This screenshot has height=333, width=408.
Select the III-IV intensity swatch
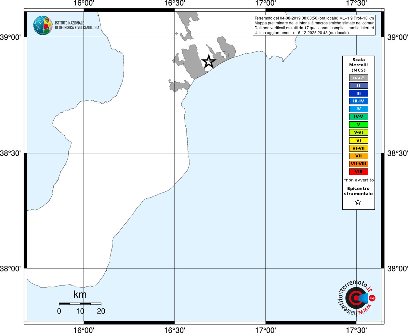point(359,101)
